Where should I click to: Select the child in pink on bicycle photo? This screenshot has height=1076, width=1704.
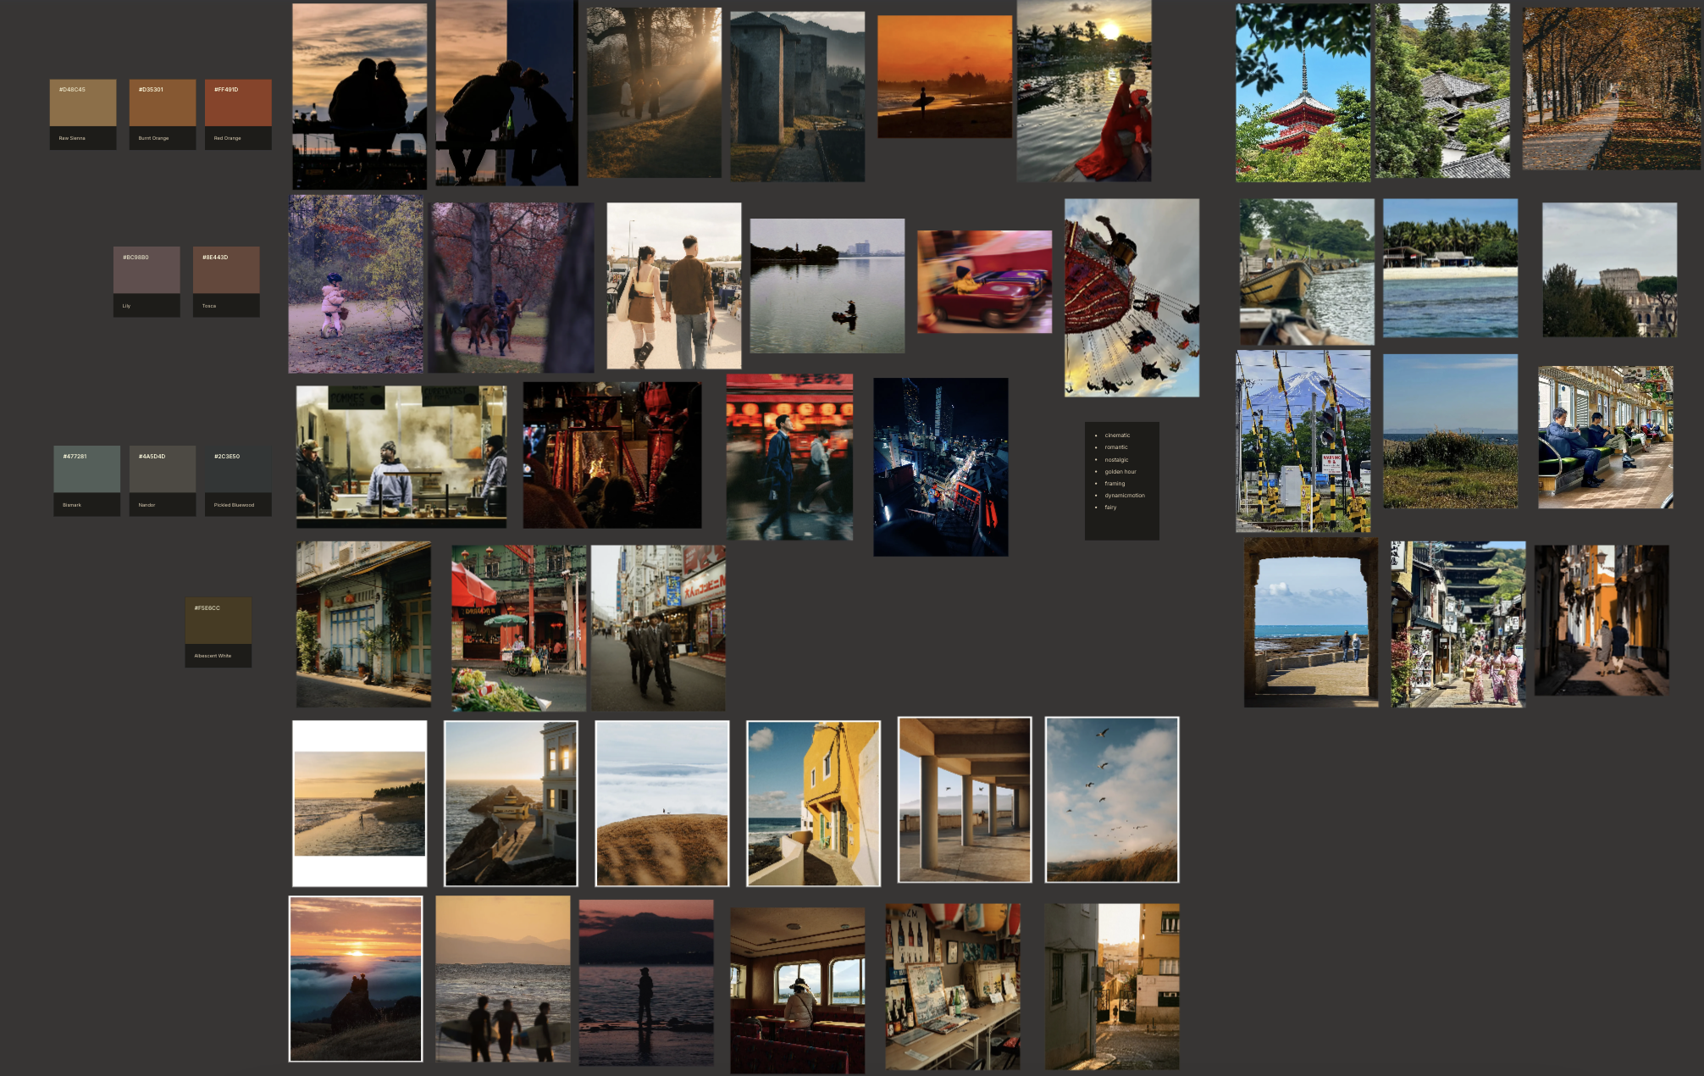356,284
